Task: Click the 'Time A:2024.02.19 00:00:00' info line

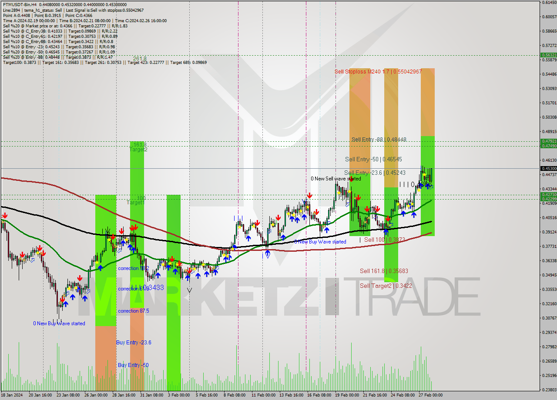Action: pos(84,20)
